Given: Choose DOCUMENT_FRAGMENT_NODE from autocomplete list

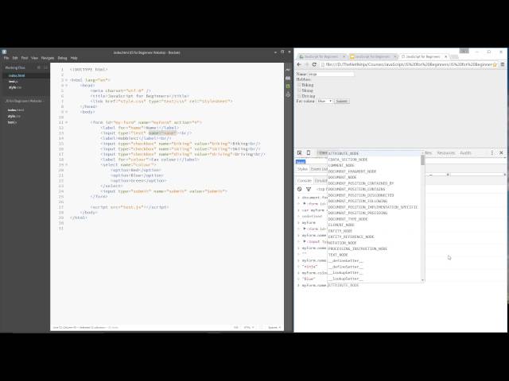Looking at the screenshot, I should pos(352,171).
